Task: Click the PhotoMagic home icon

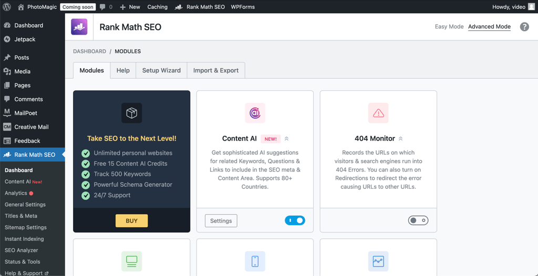Action: click(x=21, y=6)
